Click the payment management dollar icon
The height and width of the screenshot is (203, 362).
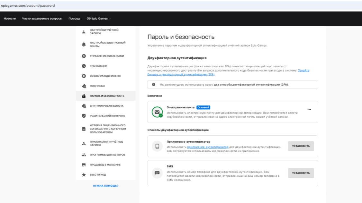[84, 56]
